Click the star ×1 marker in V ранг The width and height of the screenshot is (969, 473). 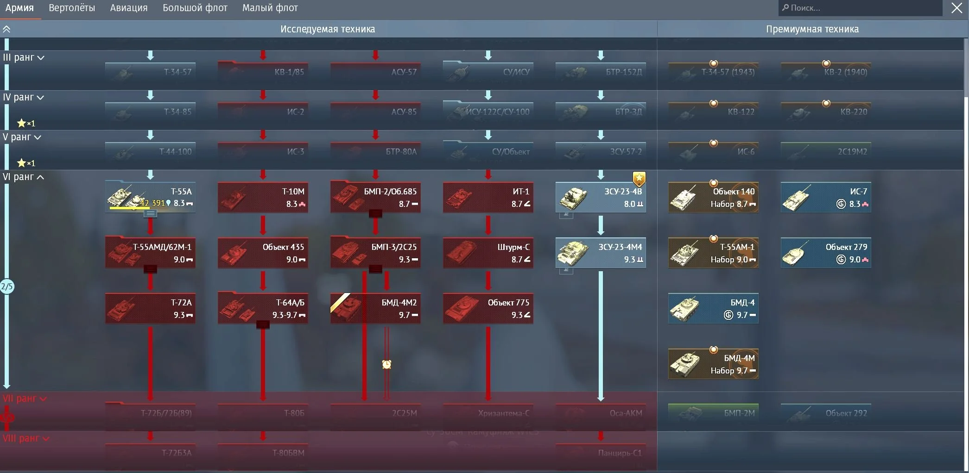pyautogui.click(x=26, y=163)
